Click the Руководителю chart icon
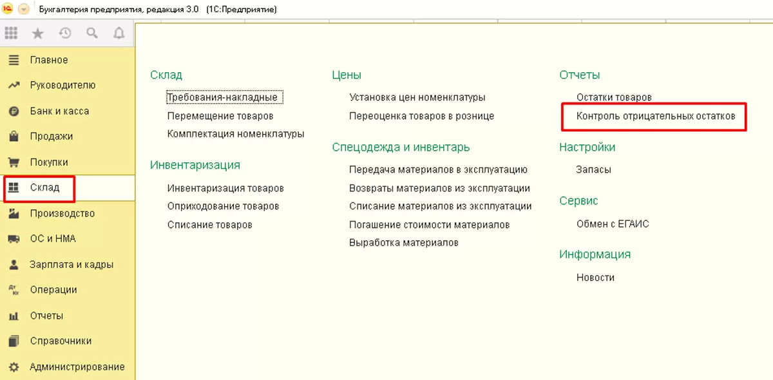The width and height of the screenshot is (773, 380). (x=14, y=85)
